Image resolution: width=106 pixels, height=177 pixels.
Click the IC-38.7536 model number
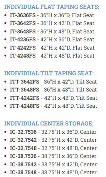point(23,156)
